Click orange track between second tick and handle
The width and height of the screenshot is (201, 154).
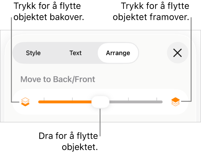(82, 102)
